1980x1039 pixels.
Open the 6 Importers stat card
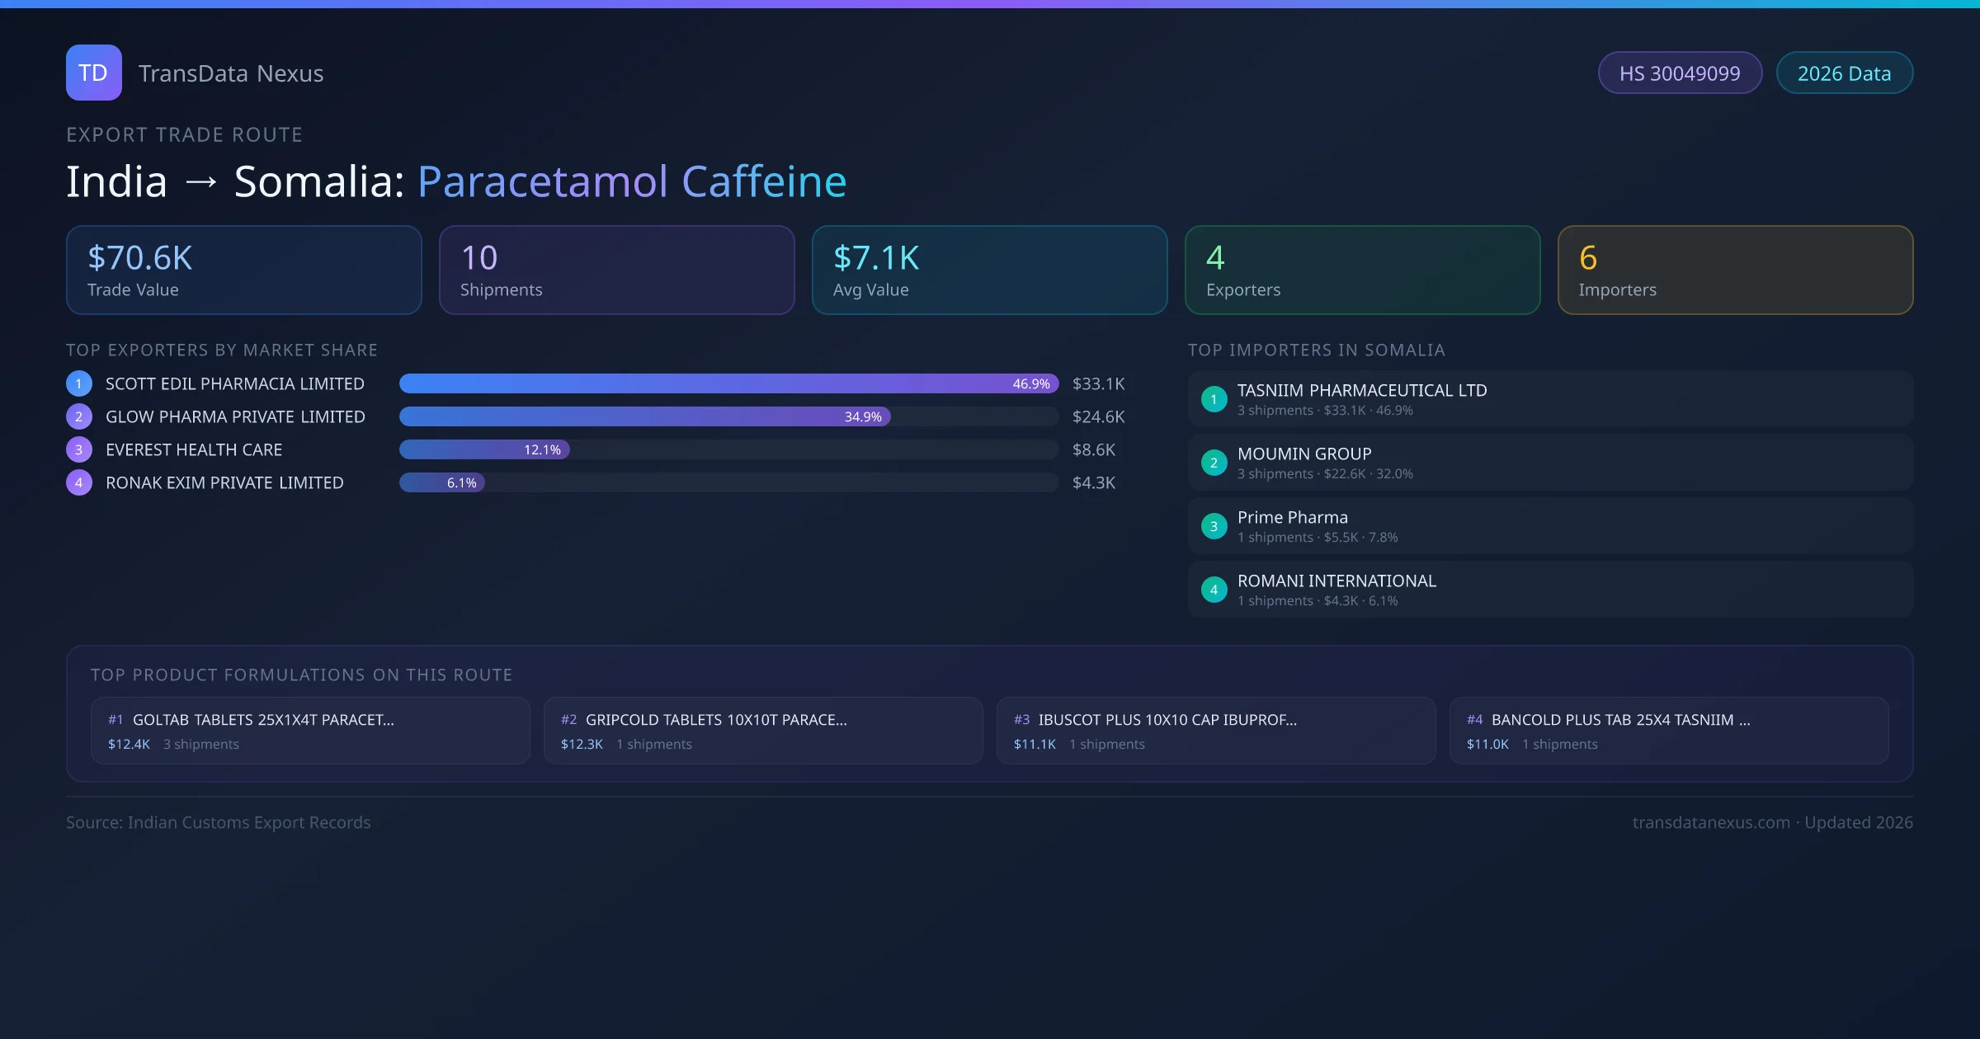pos(1735,270)
